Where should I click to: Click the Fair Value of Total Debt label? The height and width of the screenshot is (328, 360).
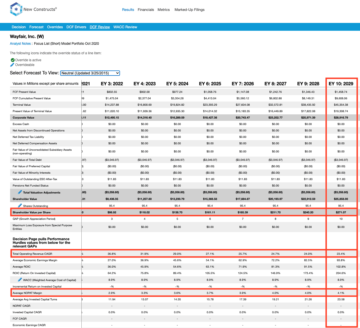pos(27,160)
